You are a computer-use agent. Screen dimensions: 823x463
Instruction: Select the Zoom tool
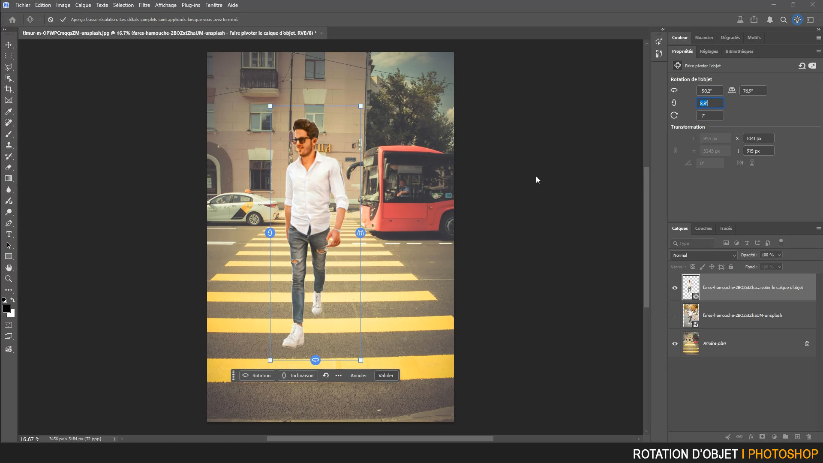[x=9, y=279]
